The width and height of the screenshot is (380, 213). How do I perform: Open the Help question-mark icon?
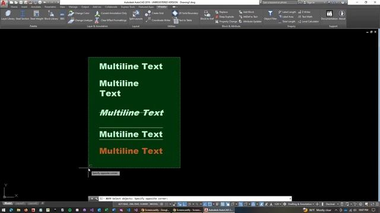click(343, 2)
